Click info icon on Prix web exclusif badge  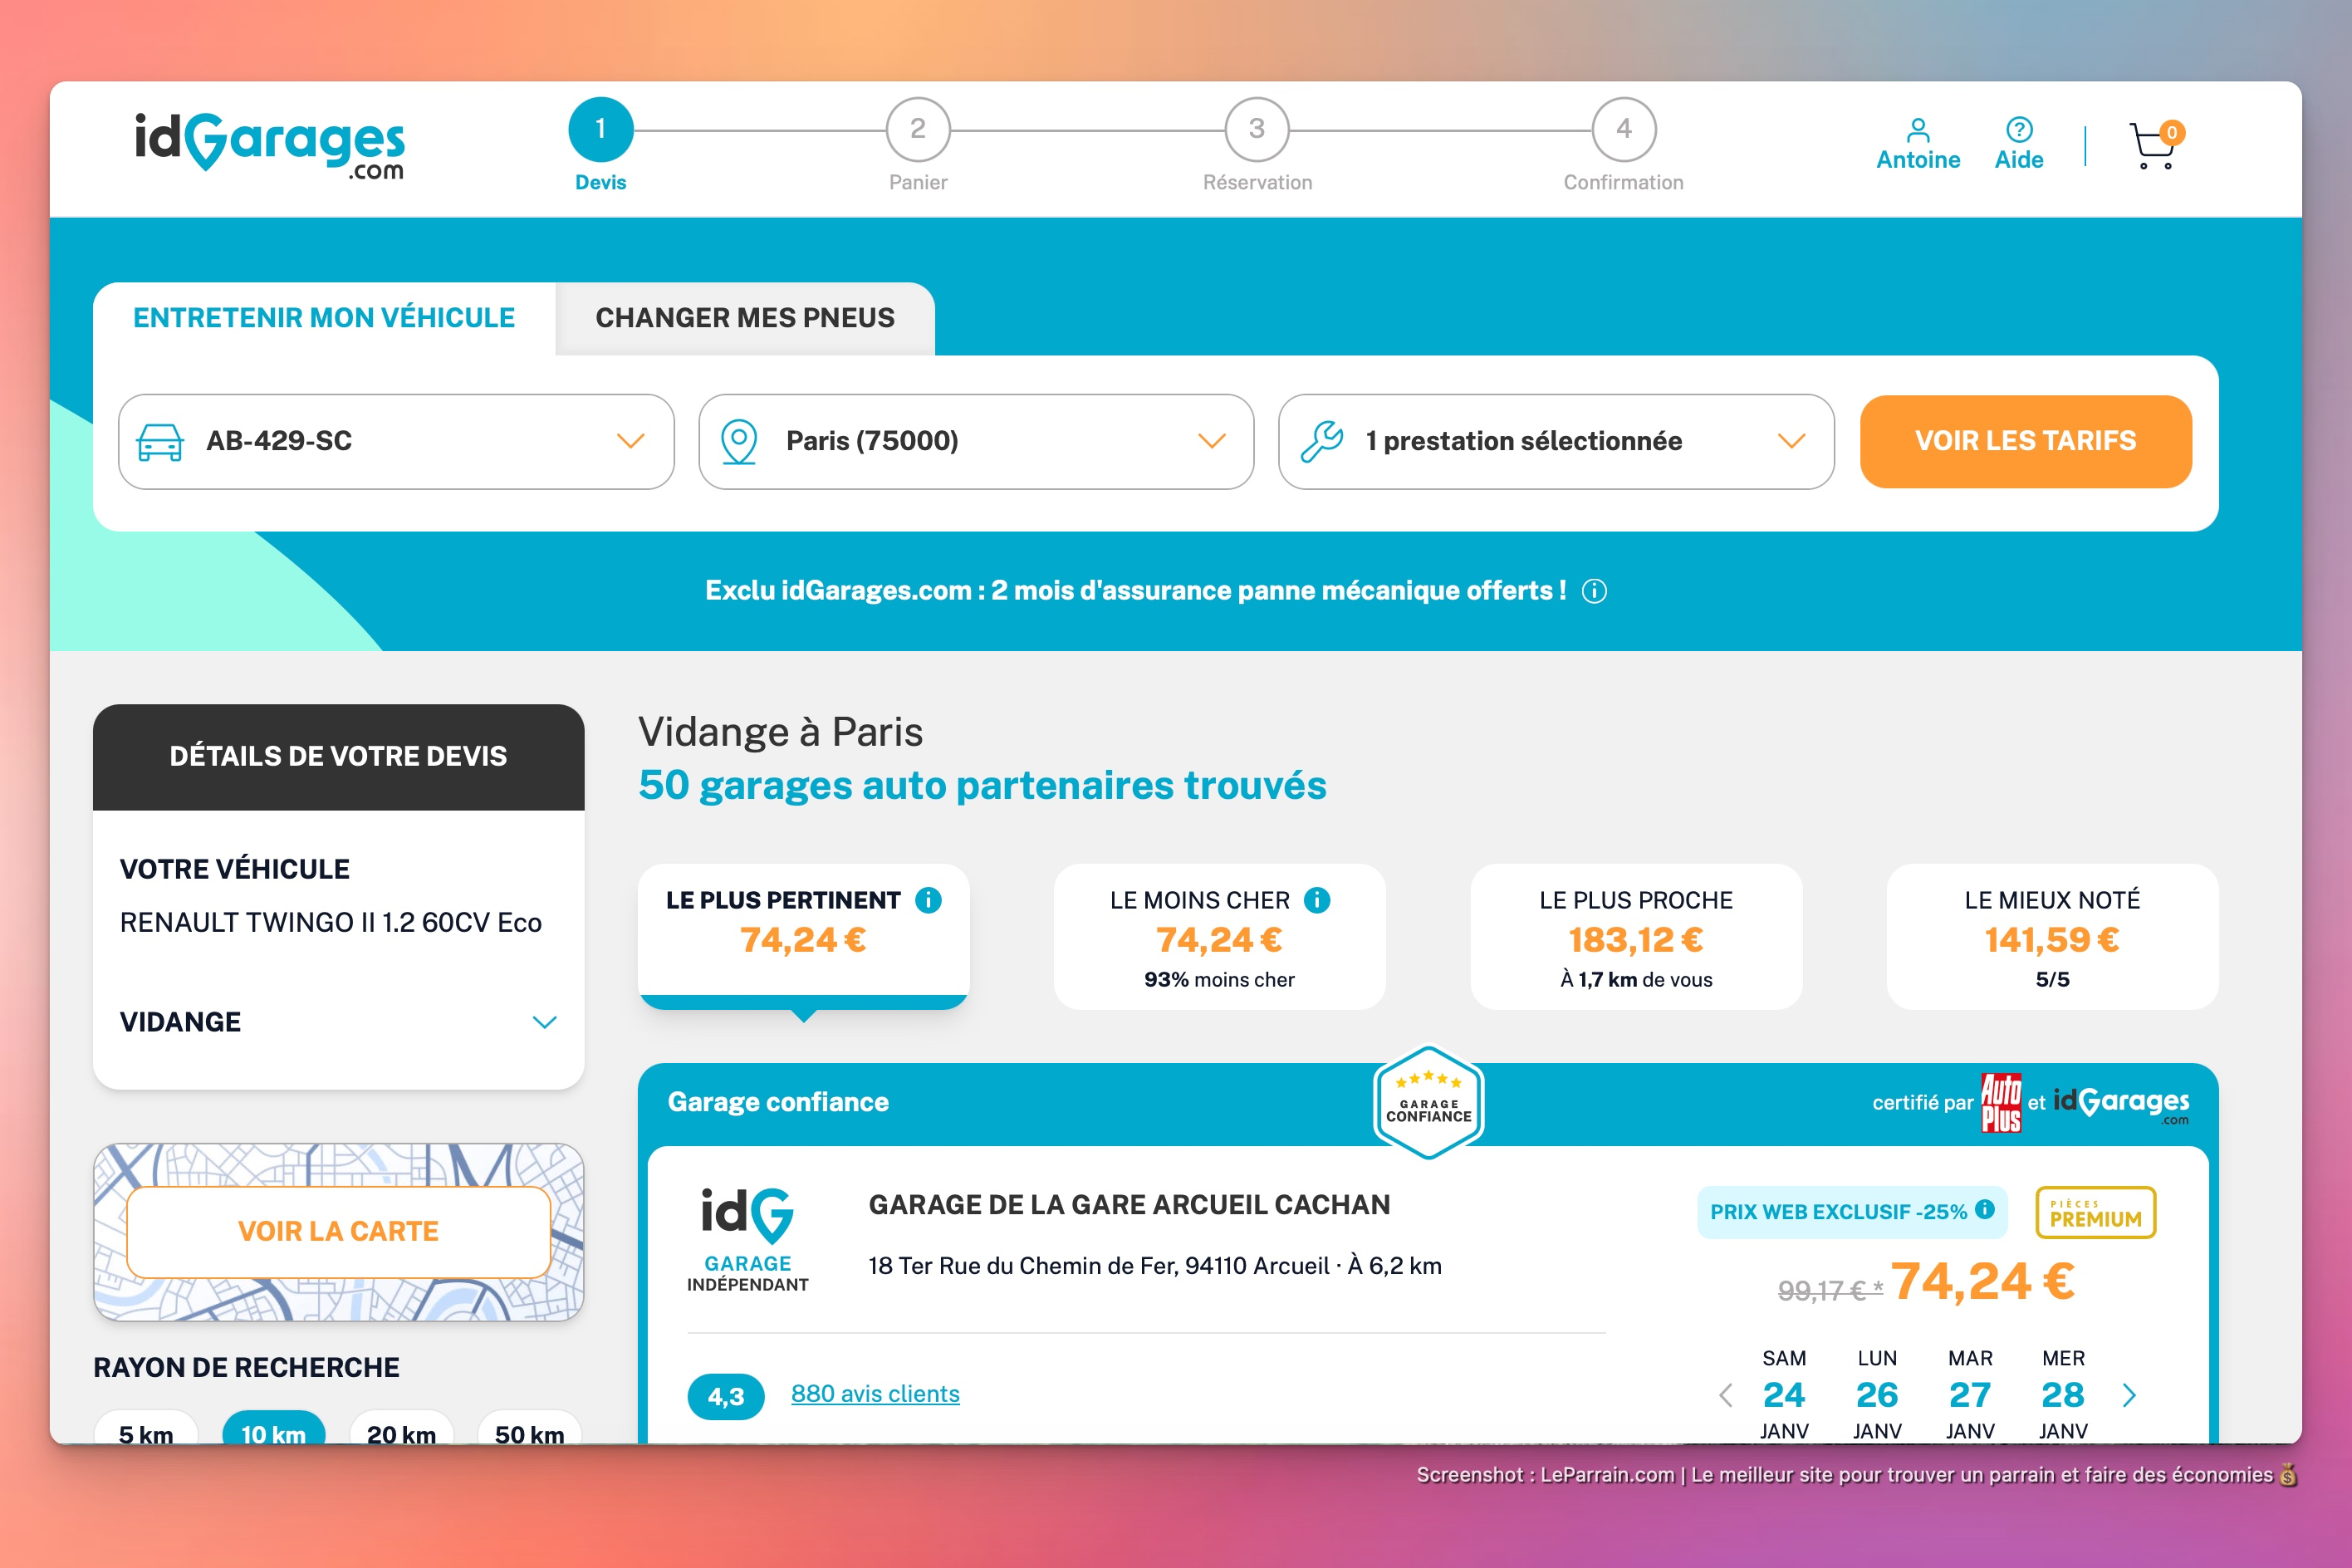coord(1985,1209)
